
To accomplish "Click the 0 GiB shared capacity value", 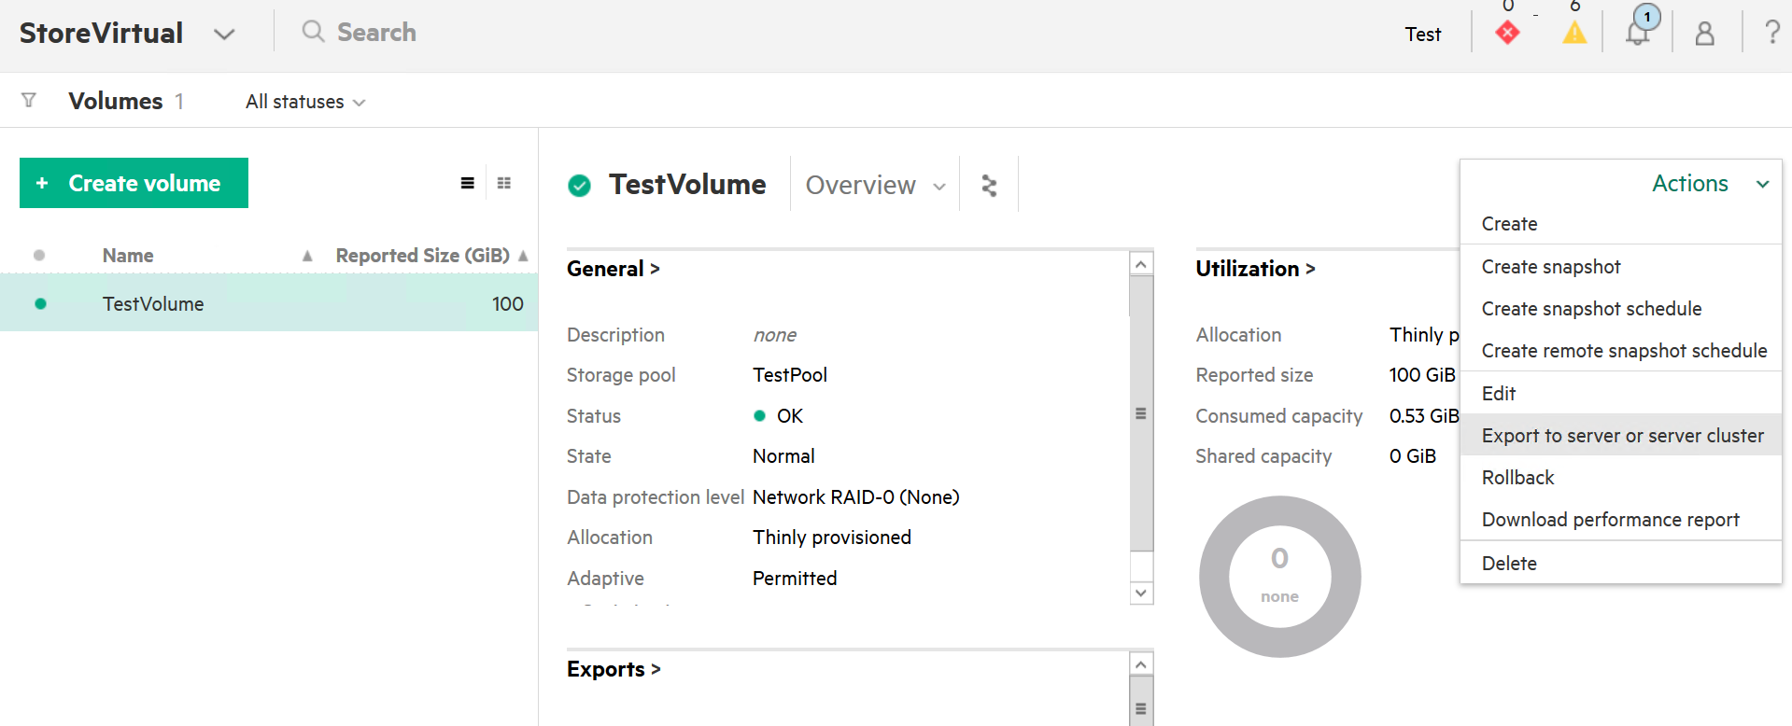I will pyautogui.click(x=1413, y=456).
